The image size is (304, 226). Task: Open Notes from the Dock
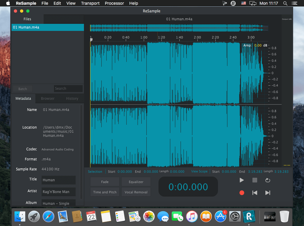[106, 216]
